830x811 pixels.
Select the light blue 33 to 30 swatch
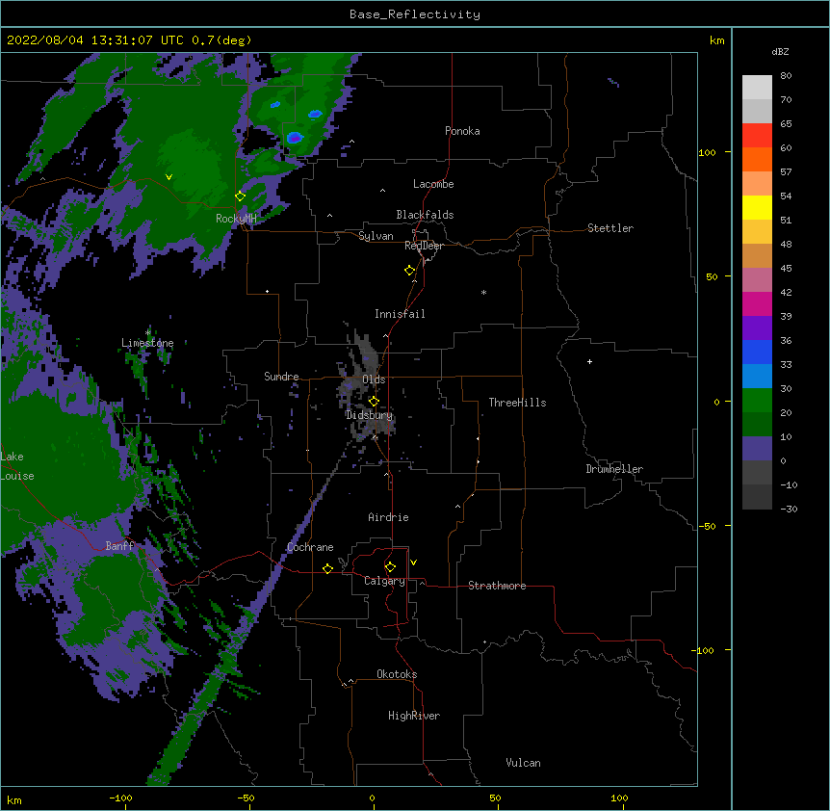(x=757, y=377)
